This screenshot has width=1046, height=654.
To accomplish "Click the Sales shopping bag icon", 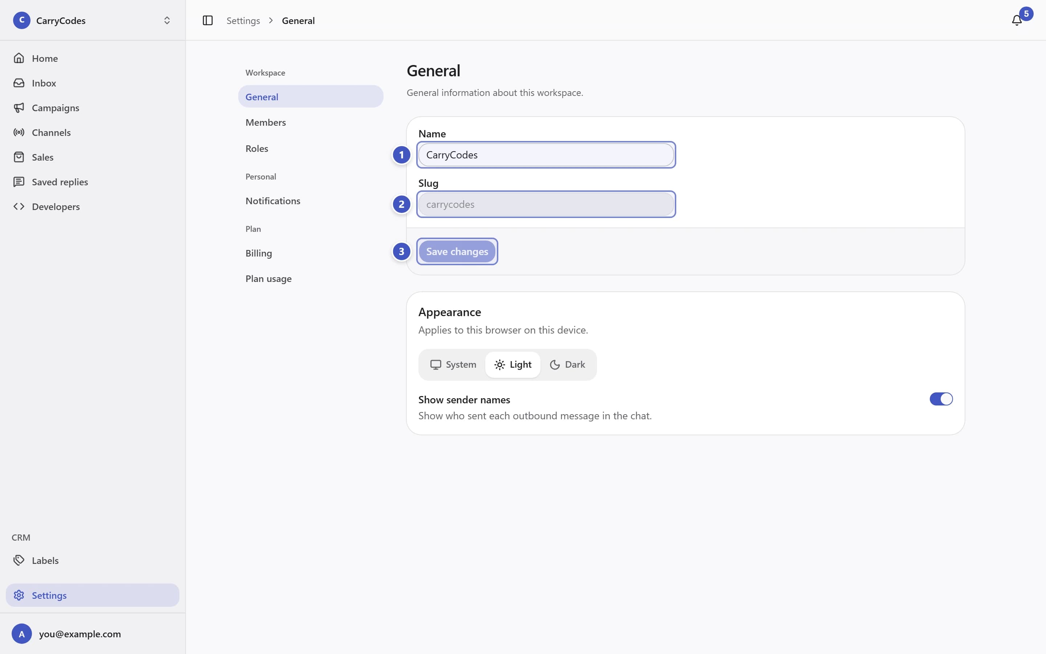I will 19,157.
